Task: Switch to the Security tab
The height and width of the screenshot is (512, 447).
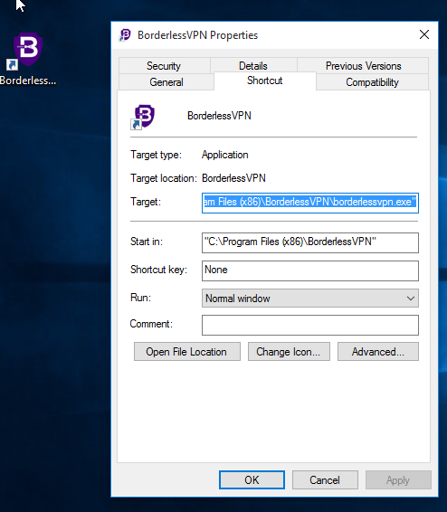Action: tap(164, 66)
